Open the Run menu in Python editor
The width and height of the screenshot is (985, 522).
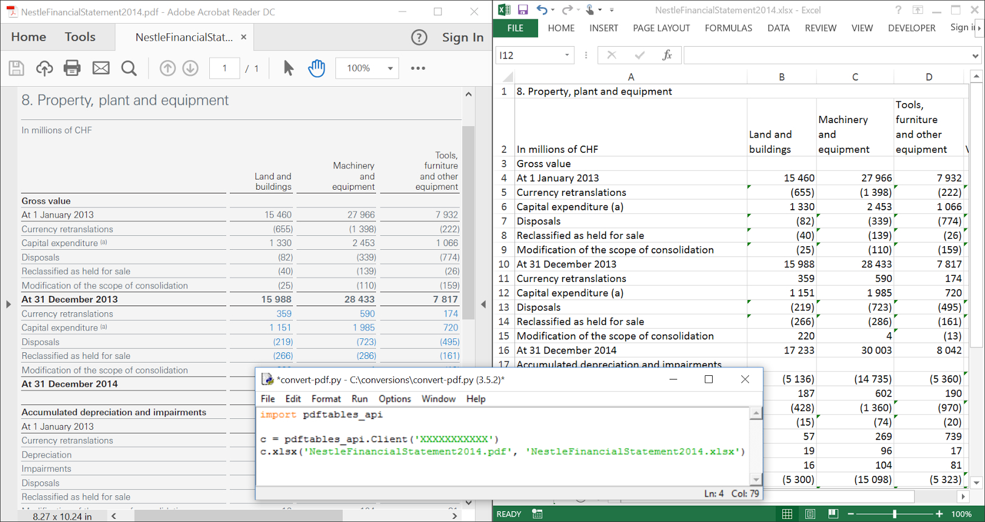359,399
